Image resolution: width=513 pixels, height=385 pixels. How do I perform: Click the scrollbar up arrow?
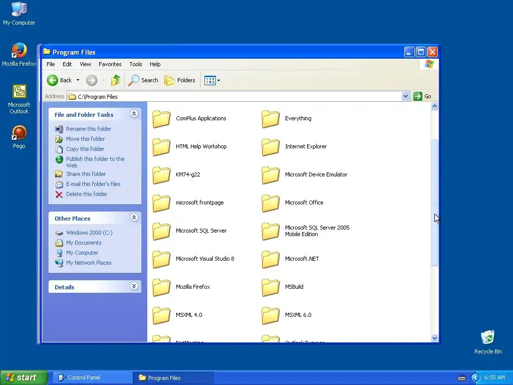pyautogui.click(x=434, y=106)
